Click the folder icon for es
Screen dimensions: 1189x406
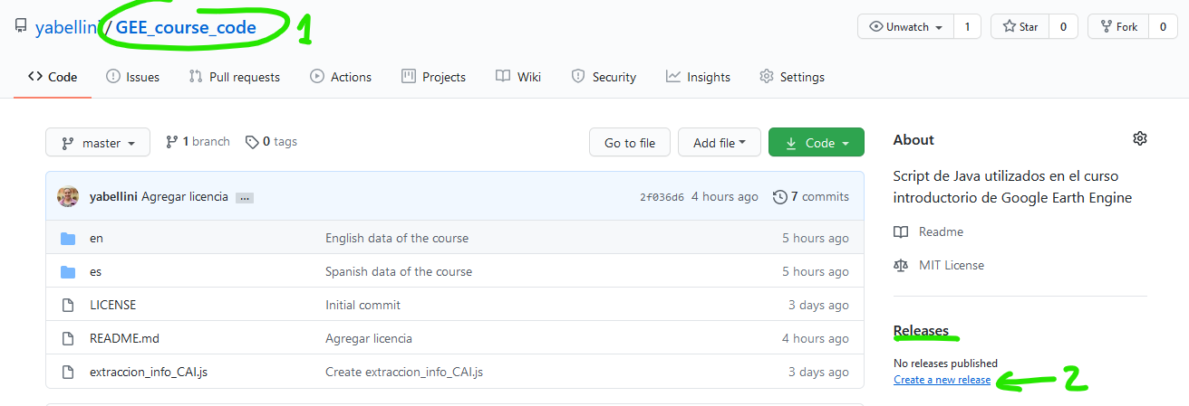[x=68, y=272]
